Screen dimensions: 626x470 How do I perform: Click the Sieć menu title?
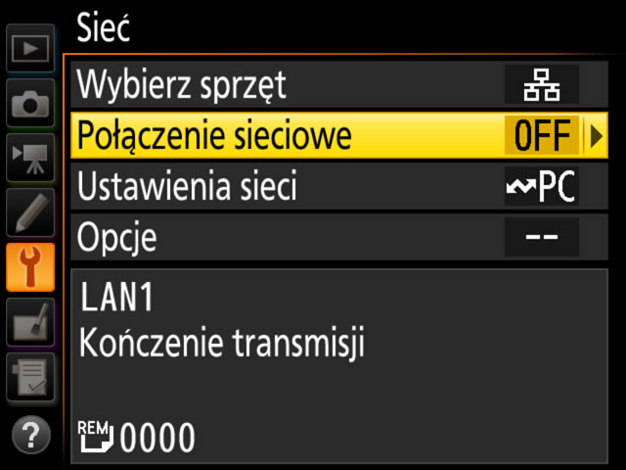pos(103,27)
